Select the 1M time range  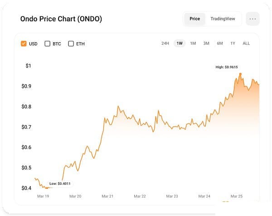(x=193, y=44)
